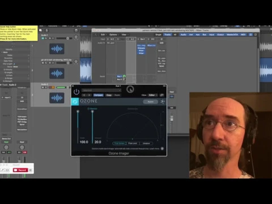The height and width of the screenshot is (204, 272).
Task: Click the track header configuration icon
Action: [76, 31]
